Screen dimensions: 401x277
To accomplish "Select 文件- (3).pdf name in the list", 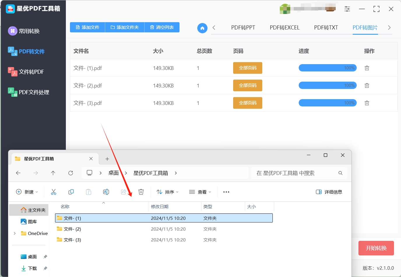I will 87,103.
